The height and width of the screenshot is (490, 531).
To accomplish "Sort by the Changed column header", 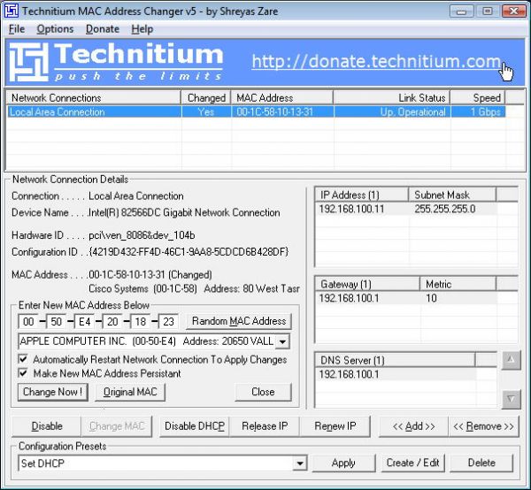I will (206, 98).
